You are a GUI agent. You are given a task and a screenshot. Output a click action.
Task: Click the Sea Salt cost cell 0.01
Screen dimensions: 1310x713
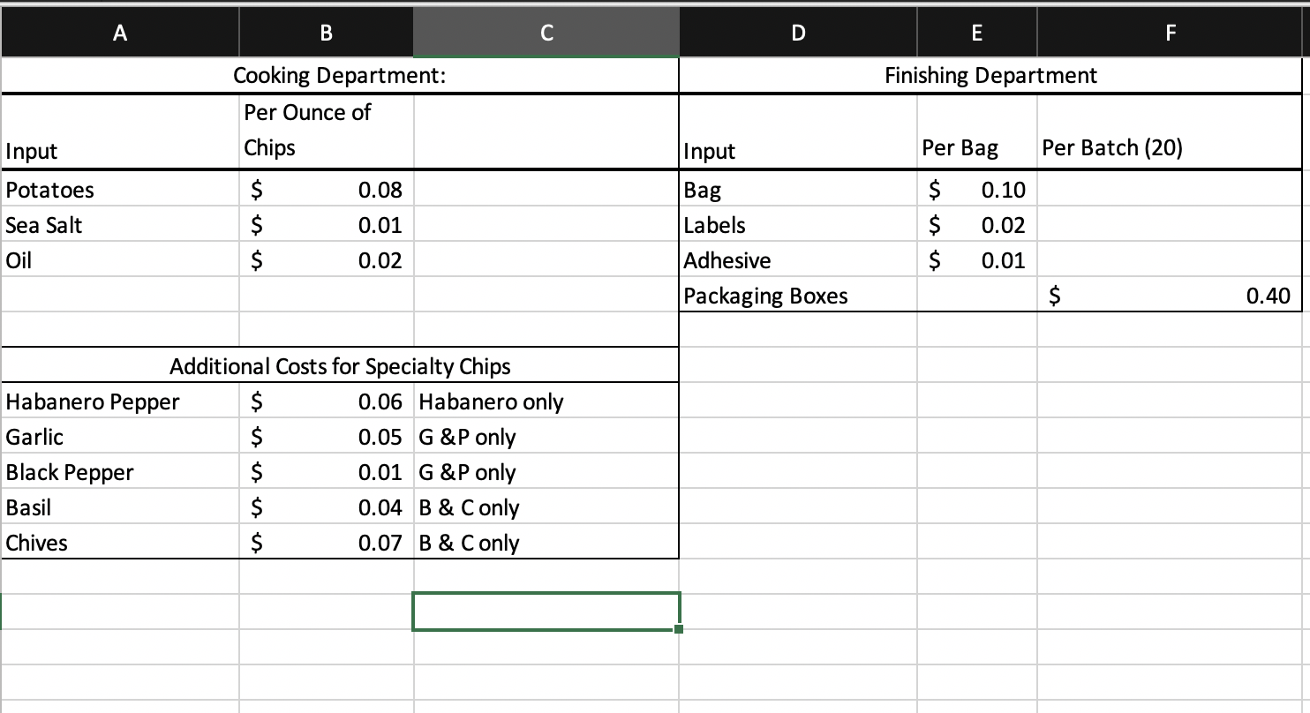point(326,225)
